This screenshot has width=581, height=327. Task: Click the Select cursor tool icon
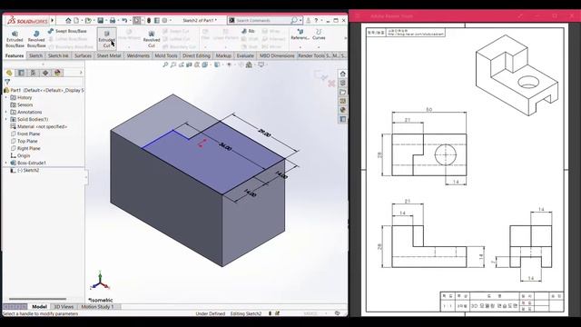137,20
